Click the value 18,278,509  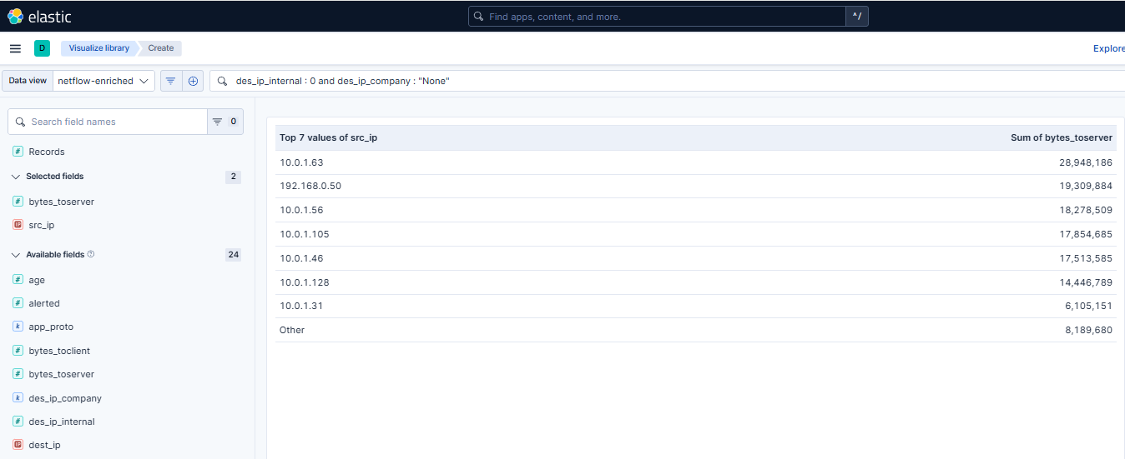[x=1086, y=210]
